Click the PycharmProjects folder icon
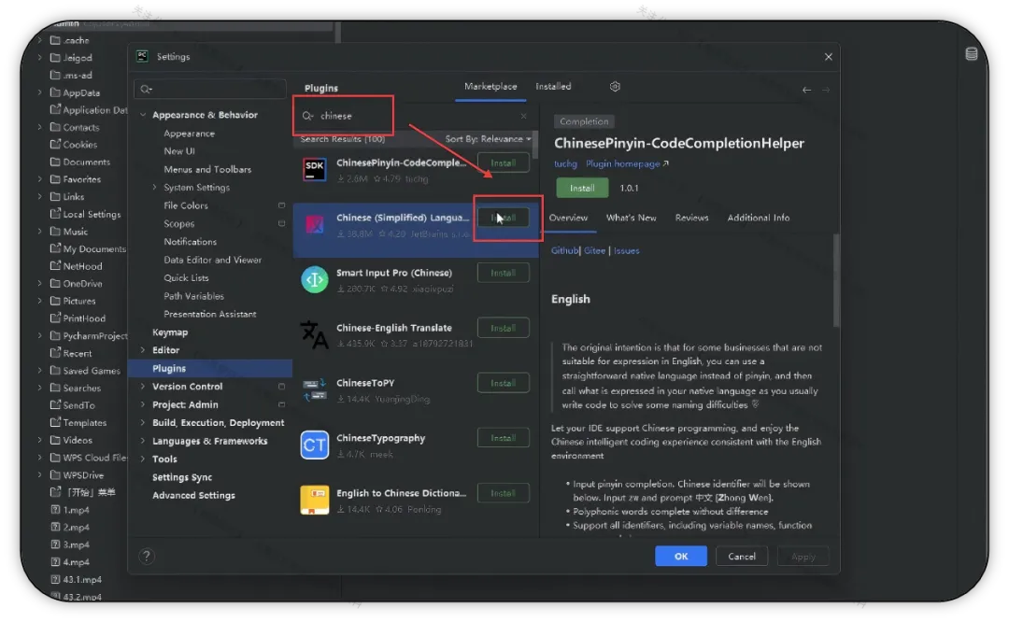The height and width of the screenshot is (622, 1009). click(x=56, y=336)
